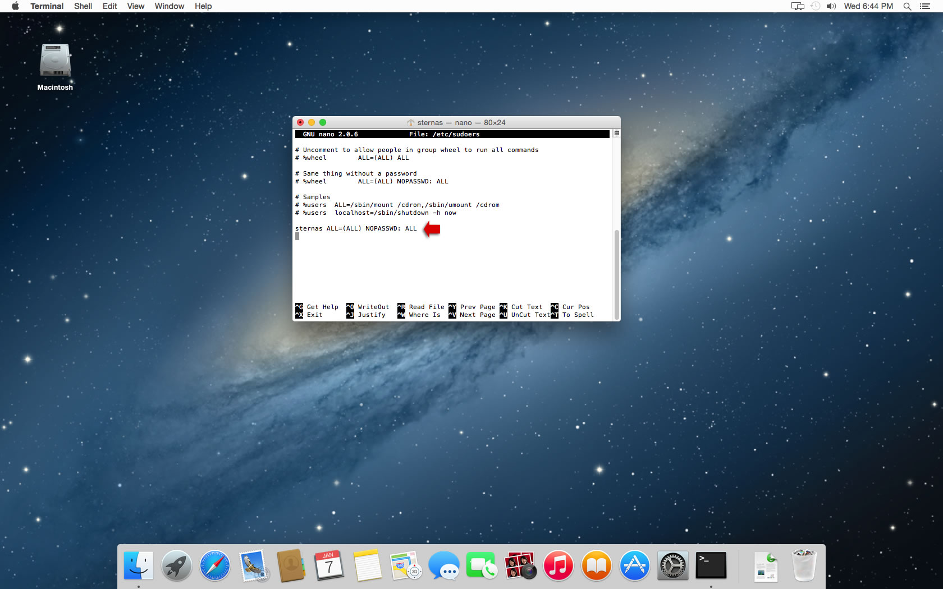This screenshot has height=589, width=943.
Task: Click the terminal window scrollbar thumb
Action: [x=616, y=275]
